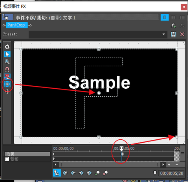Open the Preset dropdown arrow
Viewport: 188px width, 182px height.
pos(164,34)
